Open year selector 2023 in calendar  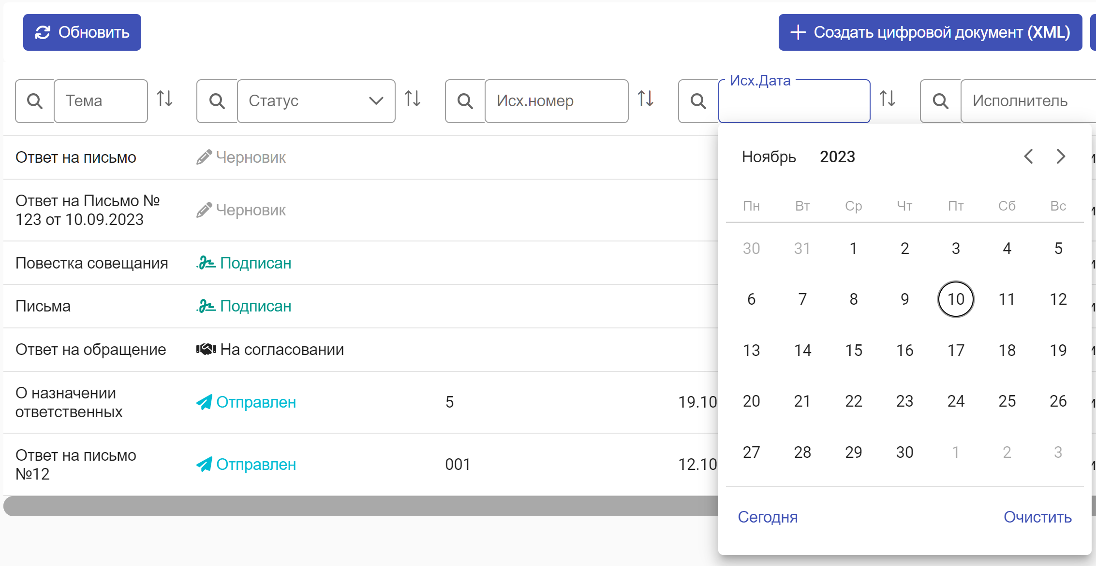[x=838, y=157]
